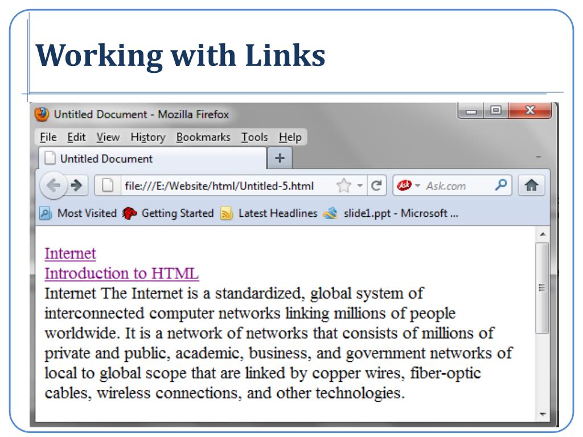Reload the page with refresh icon
Screen dimensions: 583x437
click(x=376, y=185)
